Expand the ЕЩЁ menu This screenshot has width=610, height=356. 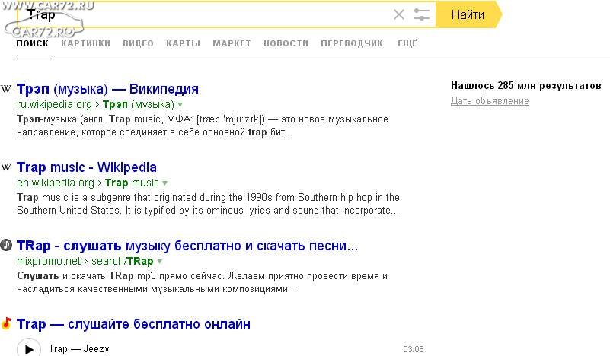407,43
